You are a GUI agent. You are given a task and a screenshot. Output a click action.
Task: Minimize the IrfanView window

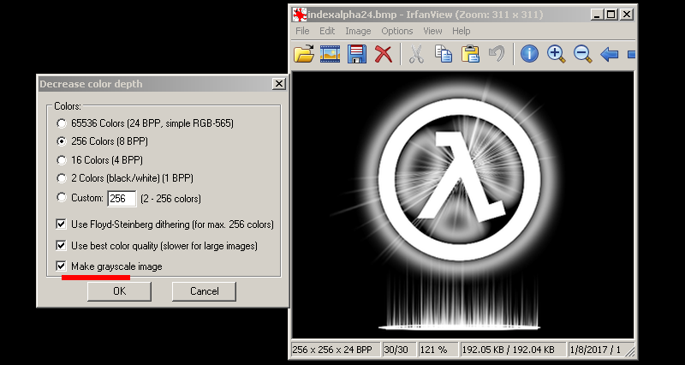click(x=597, y=15)
